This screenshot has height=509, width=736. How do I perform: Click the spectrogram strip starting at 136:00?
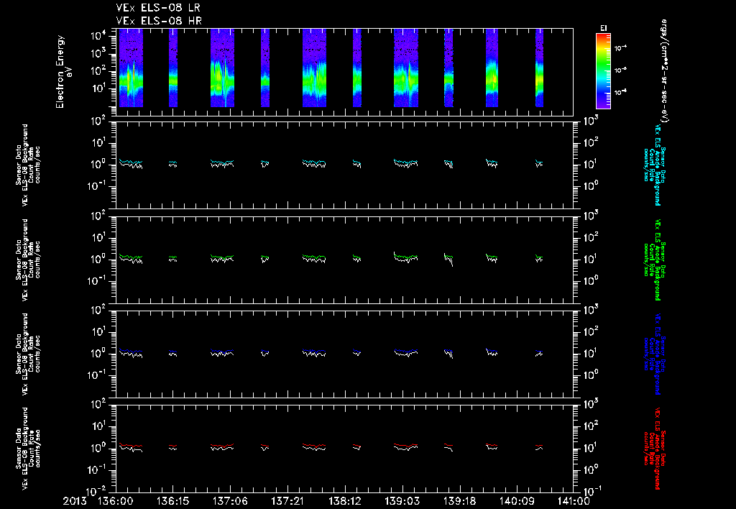tap(131, 68)
